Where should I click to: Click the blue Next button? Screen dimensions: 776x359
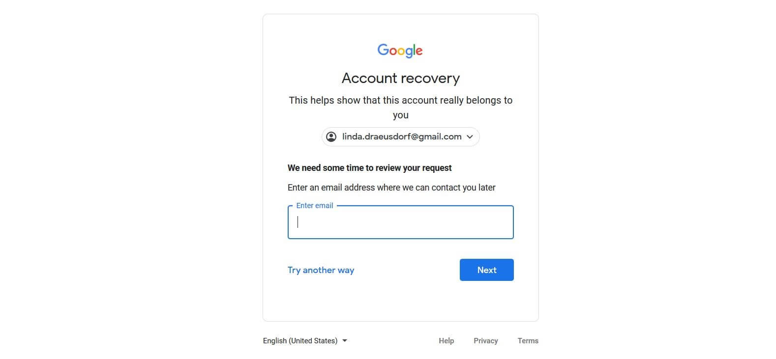[x=486, y=270]
